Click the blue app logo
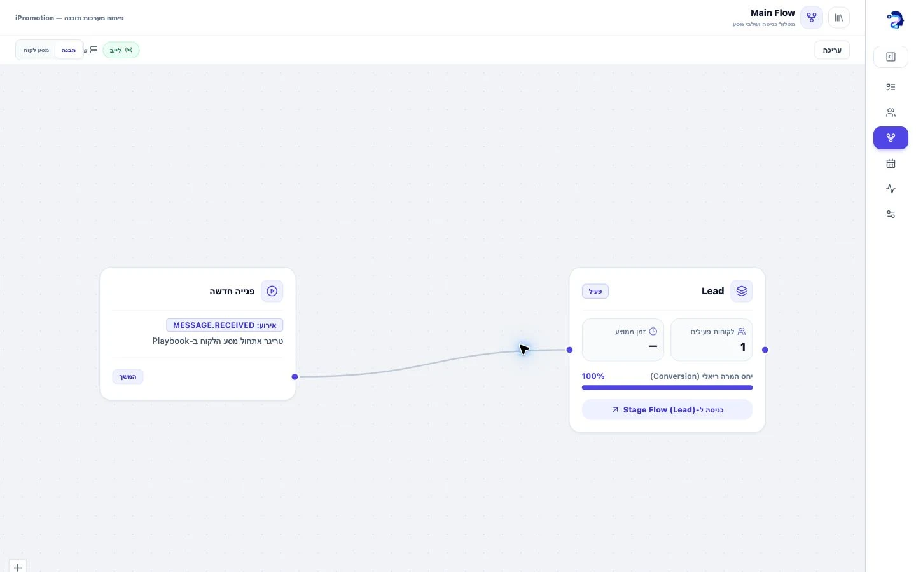Viewport: 916px width, 572px height. 896,20
